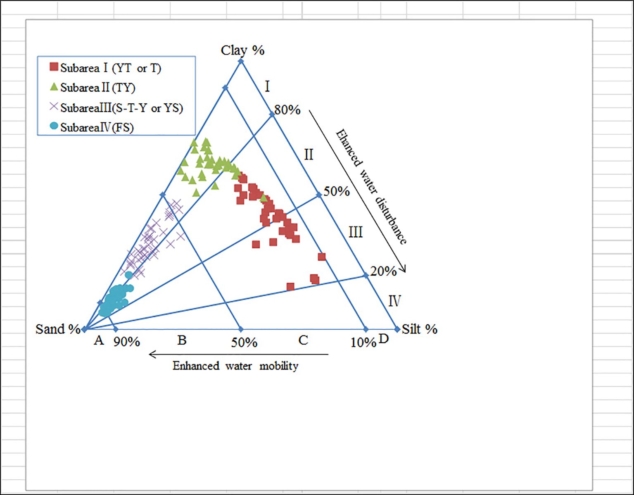
Task: Click the zone label 'B' on bottom axis
Action: click(x=182, y=340)
